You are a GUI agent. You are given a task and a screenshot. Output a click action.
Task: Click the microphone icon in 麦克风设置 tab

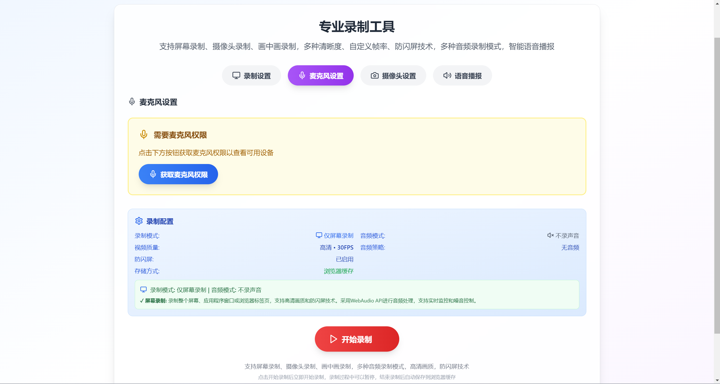click(x=302, y=75)
